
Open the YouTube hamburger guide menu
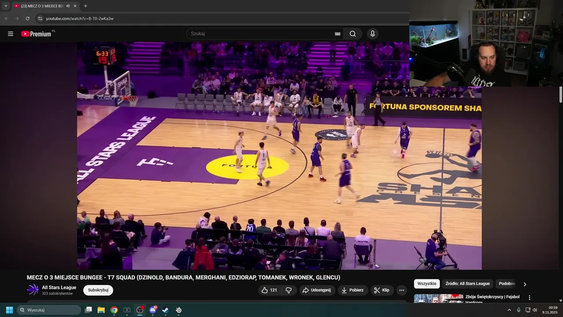coord(11,34)
